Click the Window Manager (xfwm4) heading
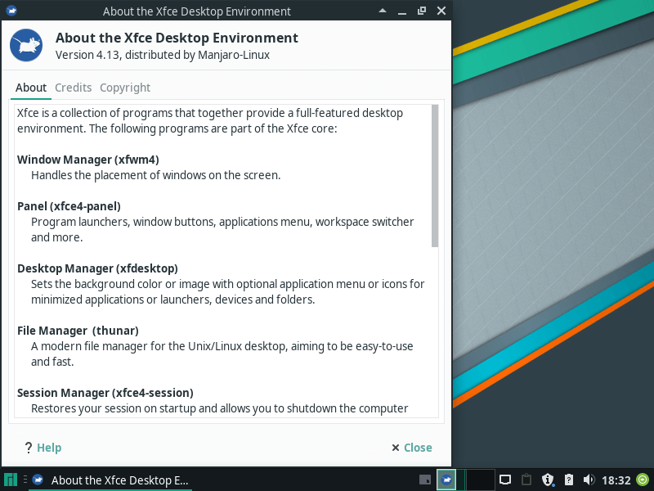 (x=88, y=160)
